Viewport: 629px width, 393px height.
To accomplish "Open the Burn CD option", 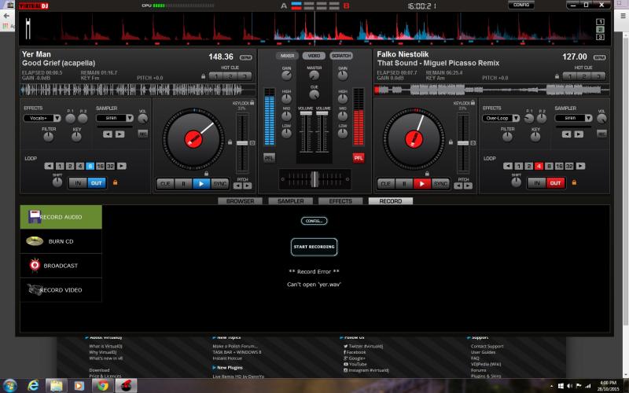I will coord(61,241).
